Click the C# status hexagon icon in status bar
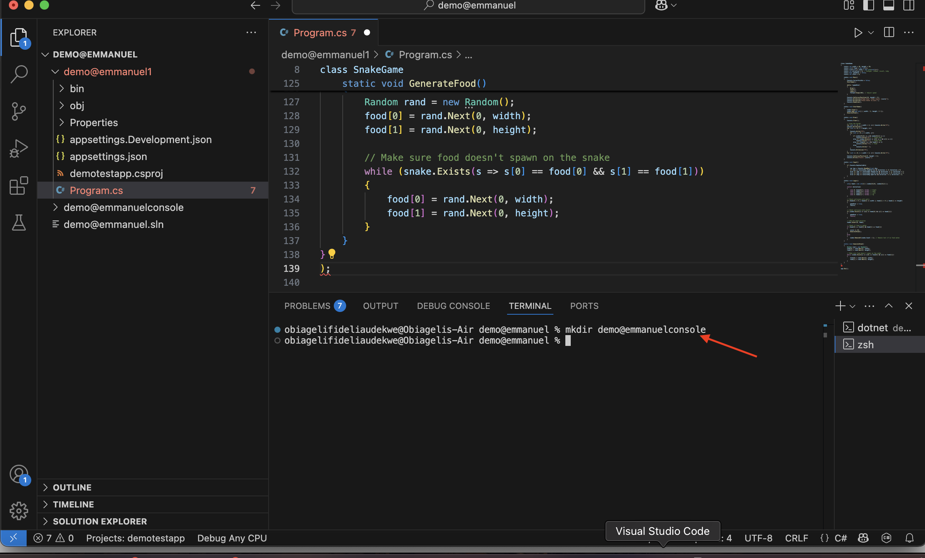925x558 pixels. [x=886, y=538]
